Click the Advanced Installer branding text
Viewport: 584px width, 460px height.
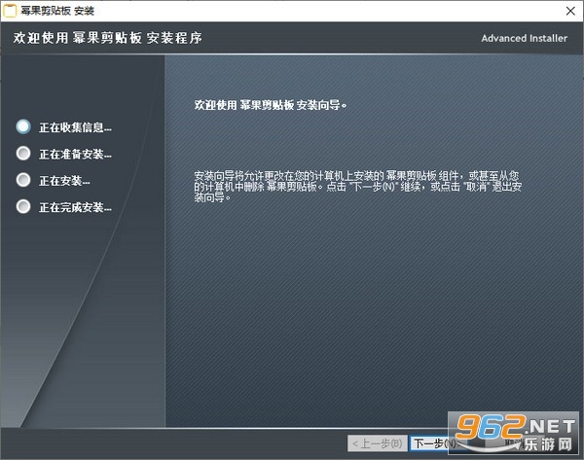(524, 38)
